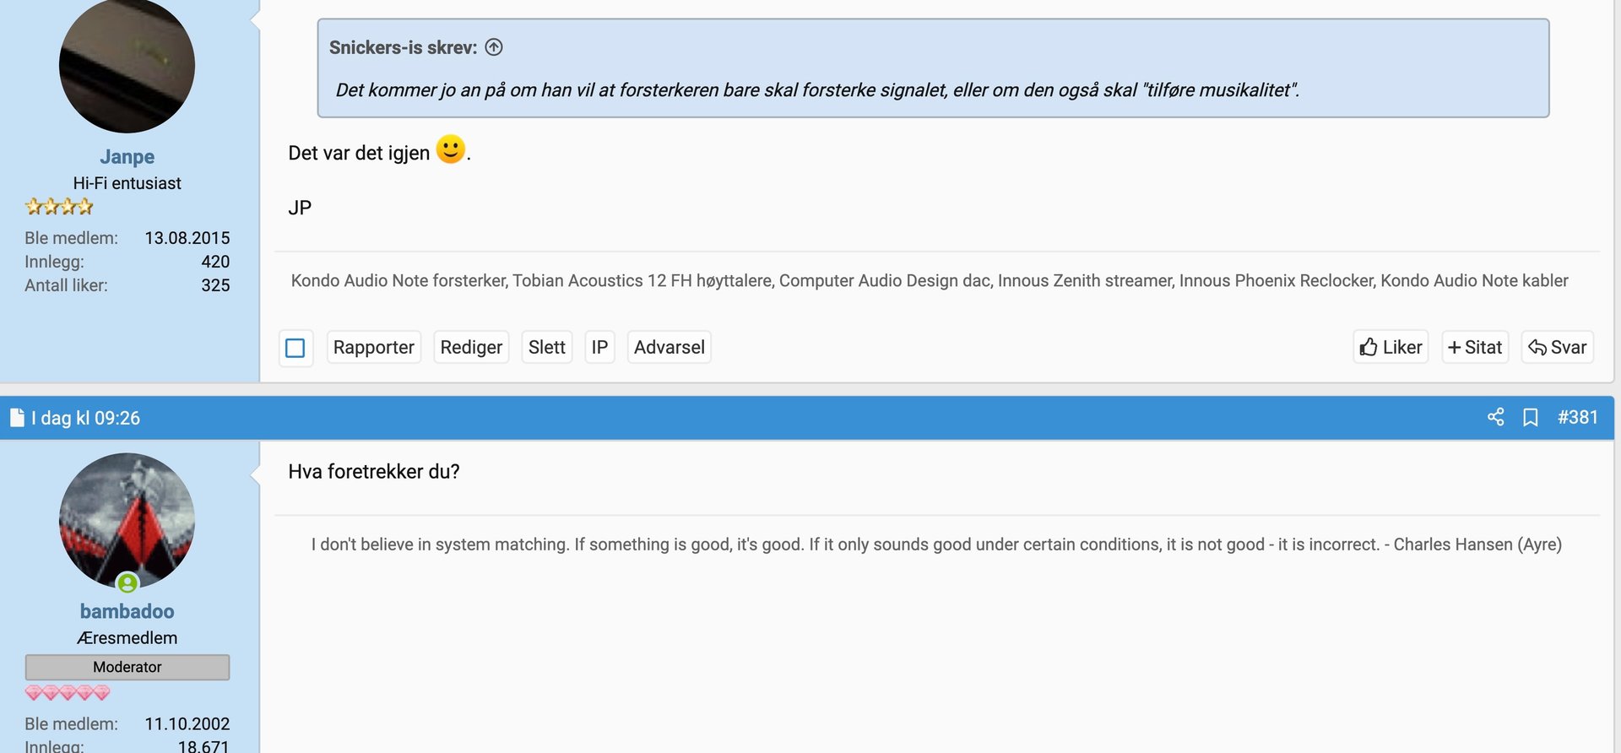1621x753 pixels.
Task: Jump to quoted post via up-arrow icon
Action: pos(494,47)
